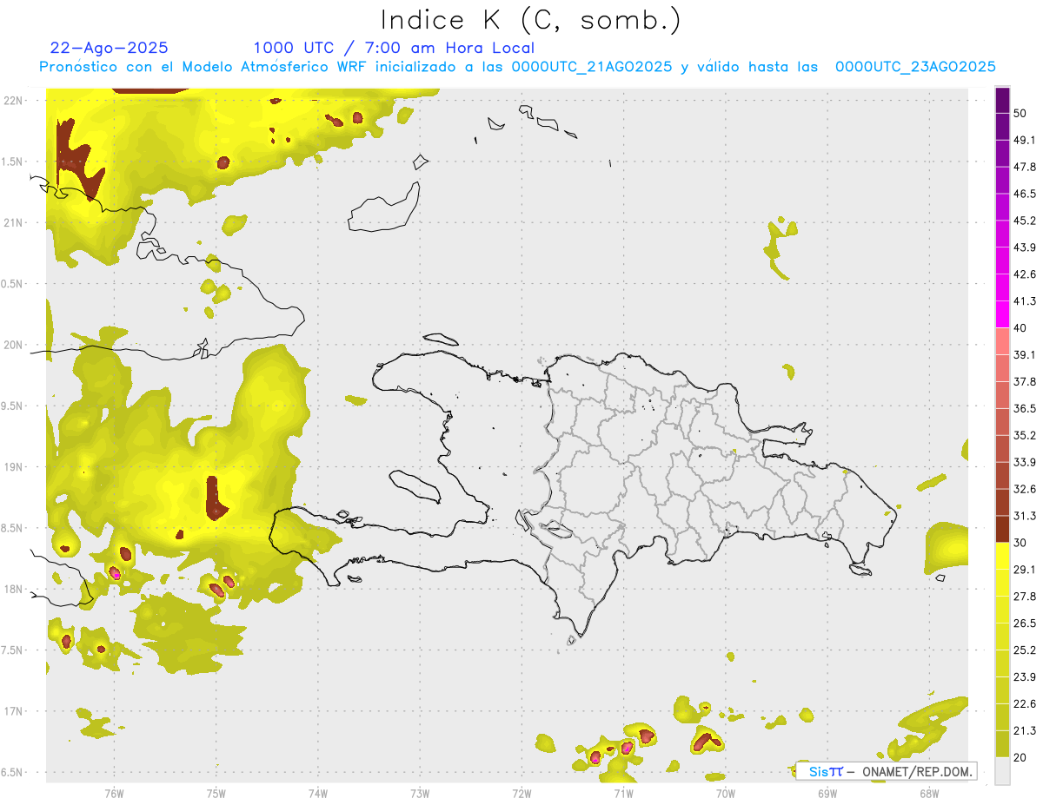
Task: Click the longitude axis label "72W"
Action: [x=521, y=794]
